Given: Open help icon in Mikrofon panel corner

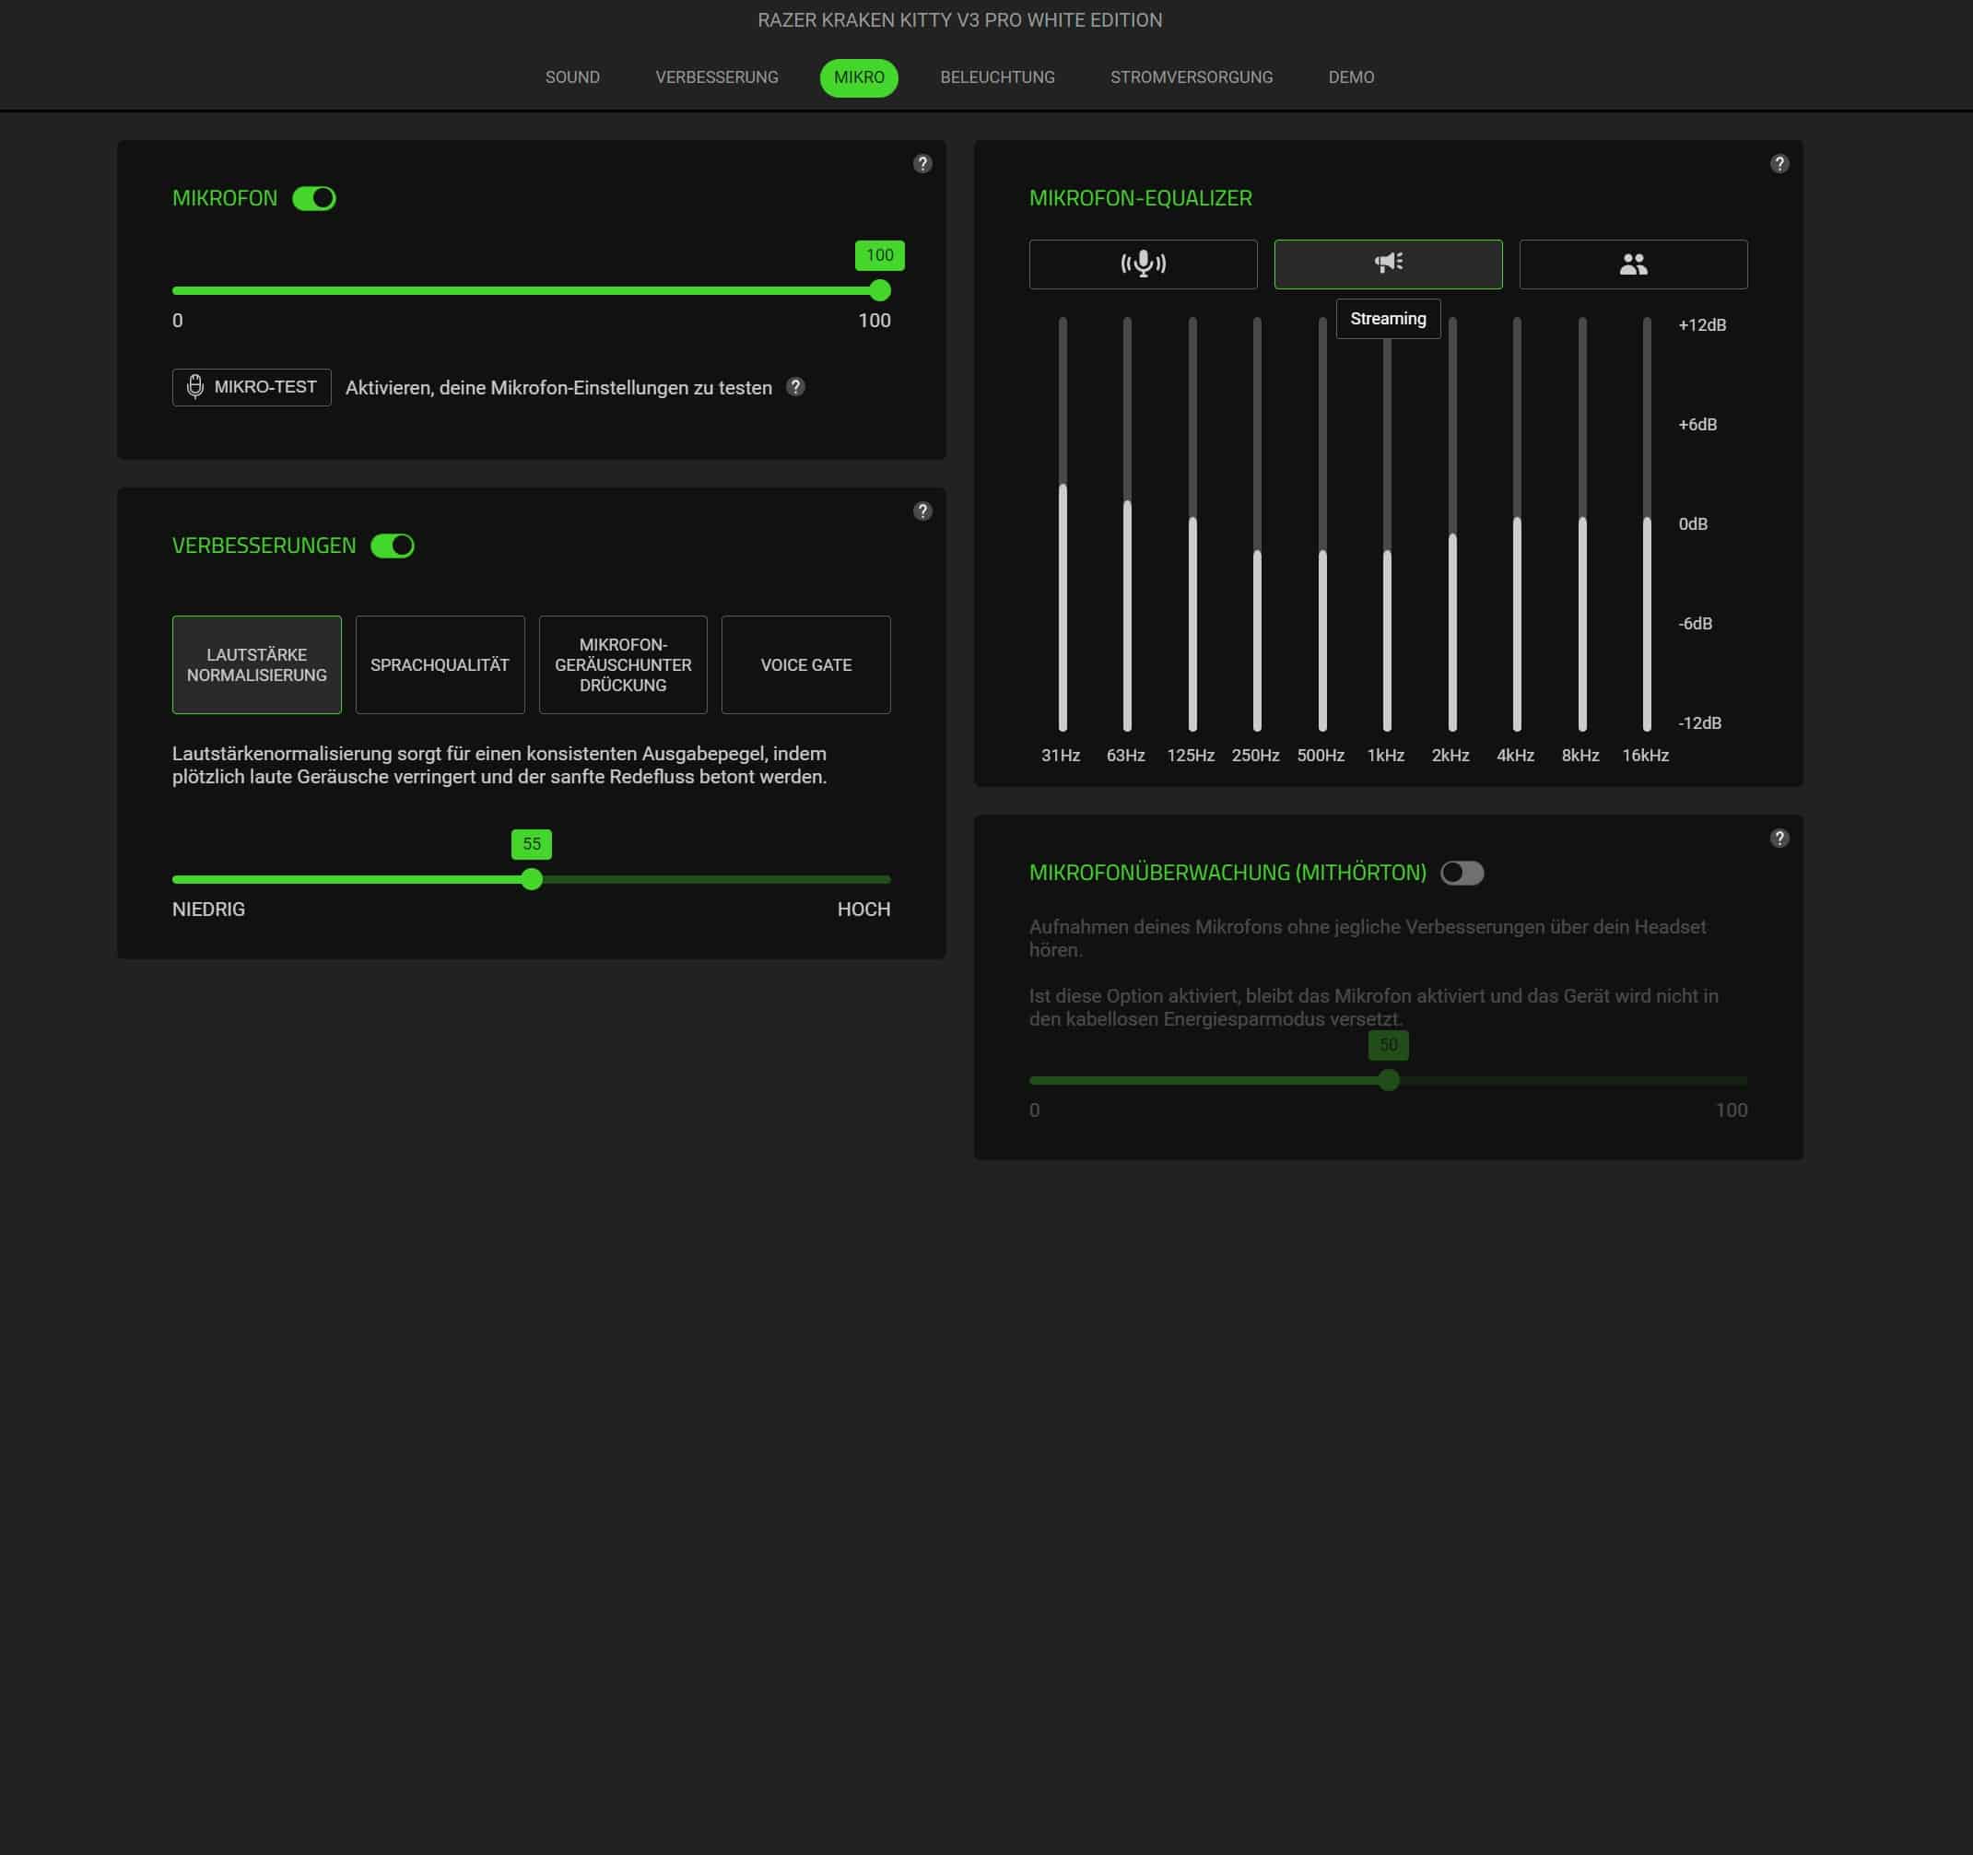Looking at the screenshot, I should [x=922, y=164].
